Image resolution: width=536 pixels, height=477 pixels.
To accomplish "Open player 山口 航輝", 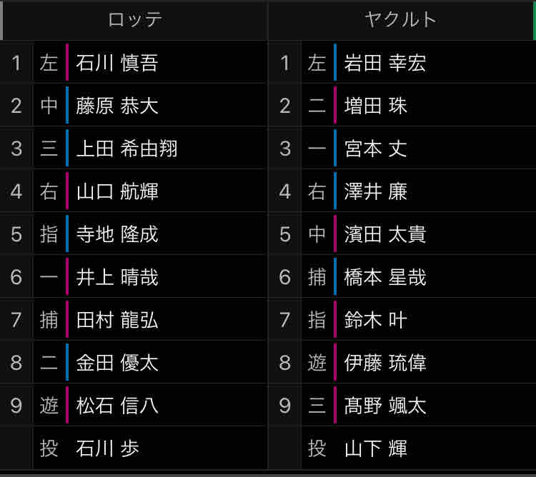I will click(117, 191).
